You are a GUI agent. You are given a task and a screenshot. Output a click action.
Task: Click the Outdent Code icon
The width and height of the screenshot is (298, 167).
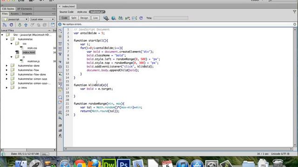[60, 130]
